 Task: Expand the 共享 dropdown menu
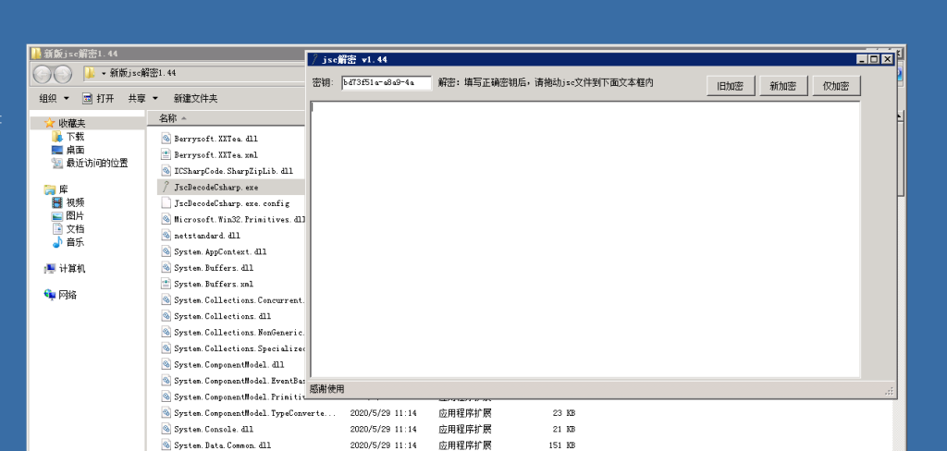(x=142, y=98)
